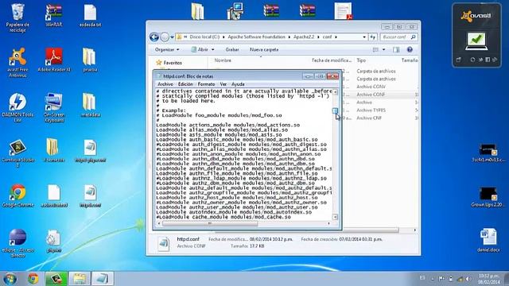Select the avast! Free Antivirus desktop icon
The image size is (509, 286).
(17, 62)
